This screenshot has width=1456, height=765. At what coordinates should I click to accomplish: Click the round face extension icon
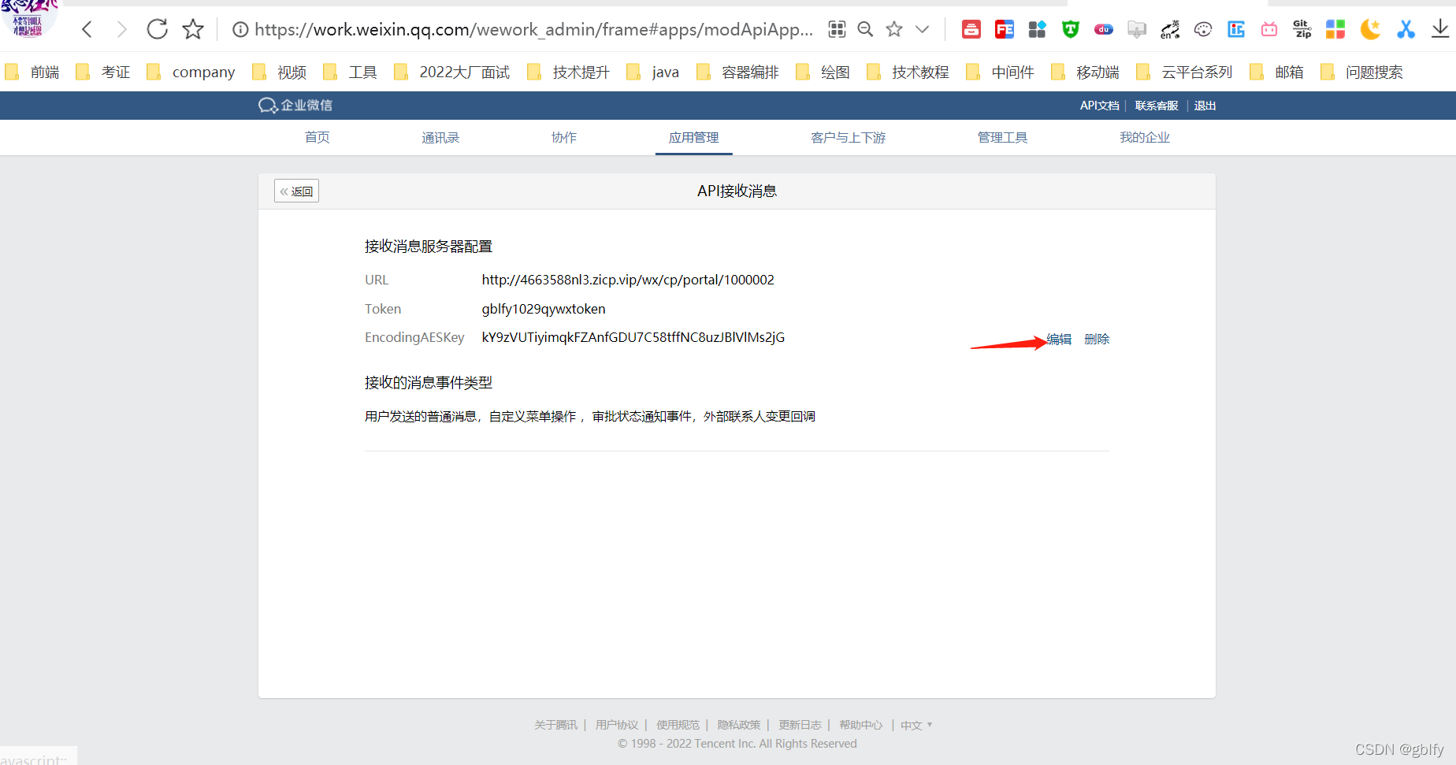1203,30
